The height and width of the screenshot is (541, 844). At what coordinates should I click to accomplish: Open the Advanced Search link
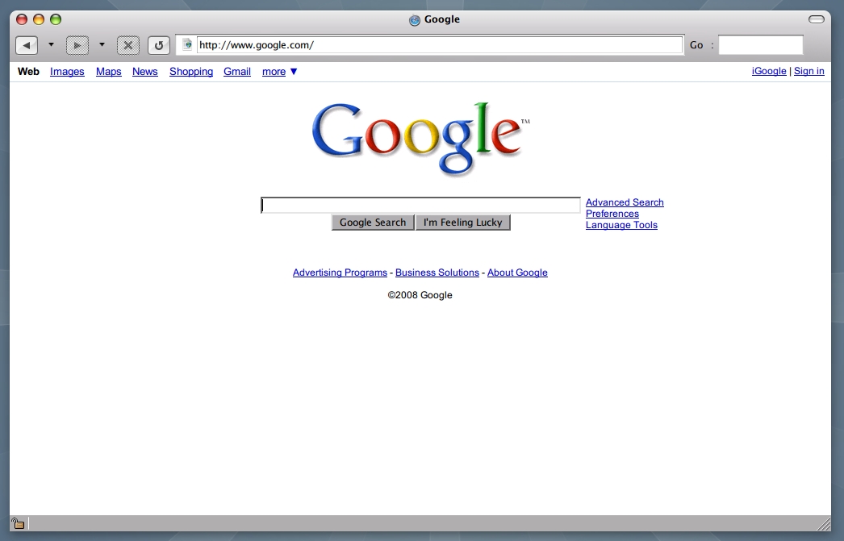(625, 202)
